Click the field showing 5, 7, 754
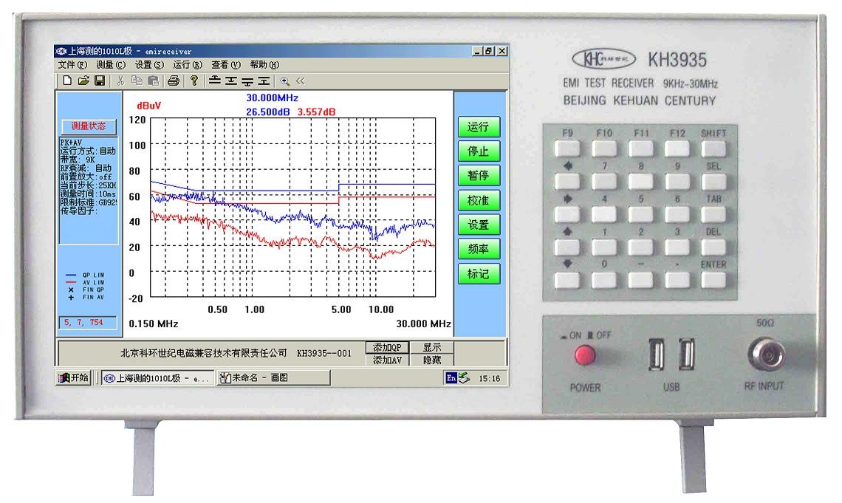 click(x=88, y=323)
